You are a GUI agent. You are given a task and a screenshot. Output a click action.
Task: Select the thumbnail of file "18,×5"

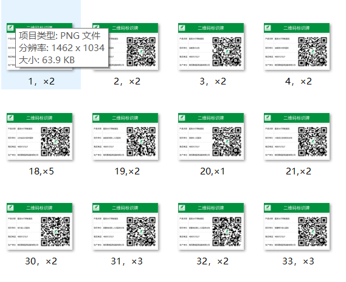pos(40,137)
